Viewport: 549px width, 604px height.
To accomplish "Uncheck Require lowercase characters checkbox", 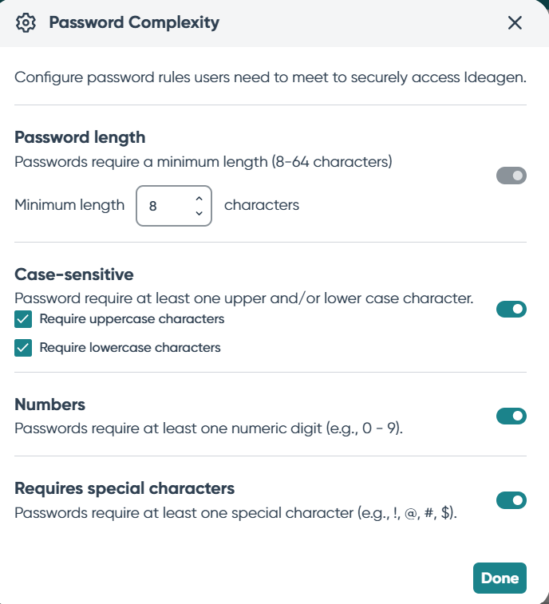I will (x=23, y=349).
